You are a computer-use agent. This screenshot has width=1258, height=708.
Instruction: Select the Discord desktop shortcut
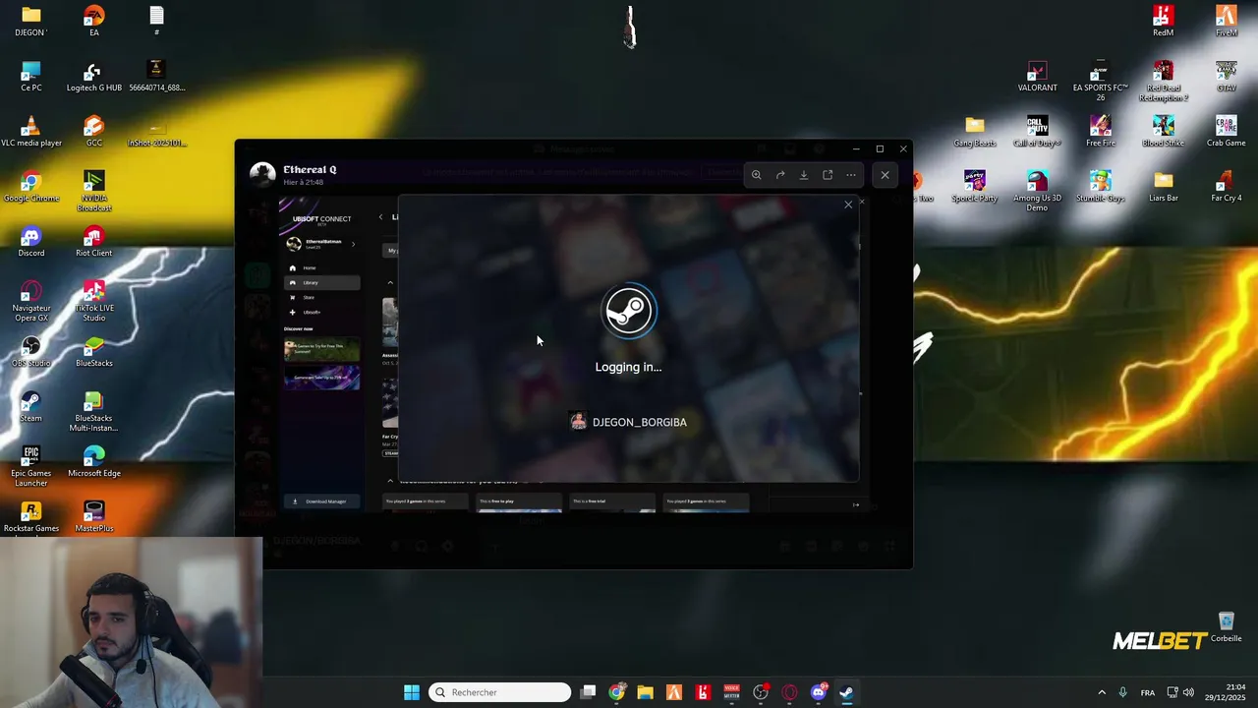click(31, 242)
